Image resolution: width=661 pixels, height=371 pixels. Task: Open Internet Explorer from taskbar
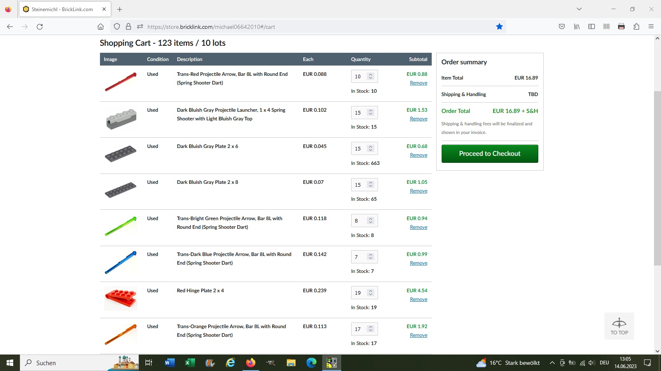point(230,363)
